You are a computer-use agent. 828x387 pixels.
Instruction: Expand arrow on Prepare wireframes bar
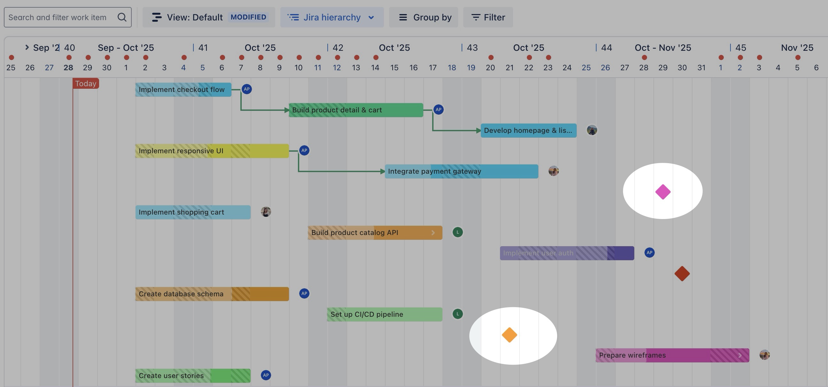740,355
